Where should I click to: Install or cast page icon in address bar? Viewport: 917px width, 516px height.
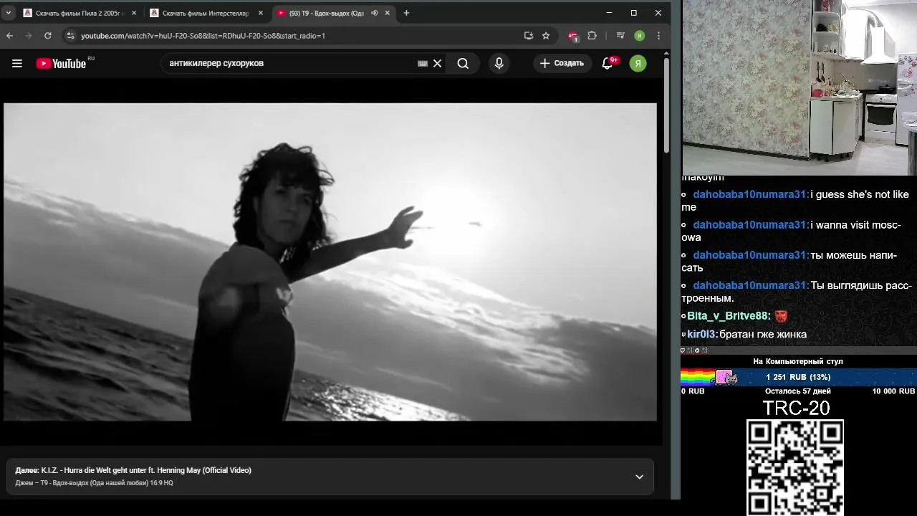(x=529, y=35)
